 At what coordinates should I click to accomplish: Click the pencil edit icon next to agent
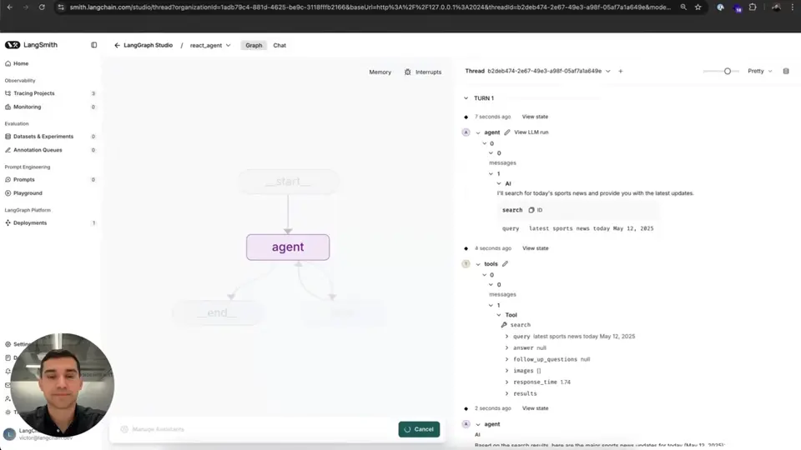[x=506, y=132]
